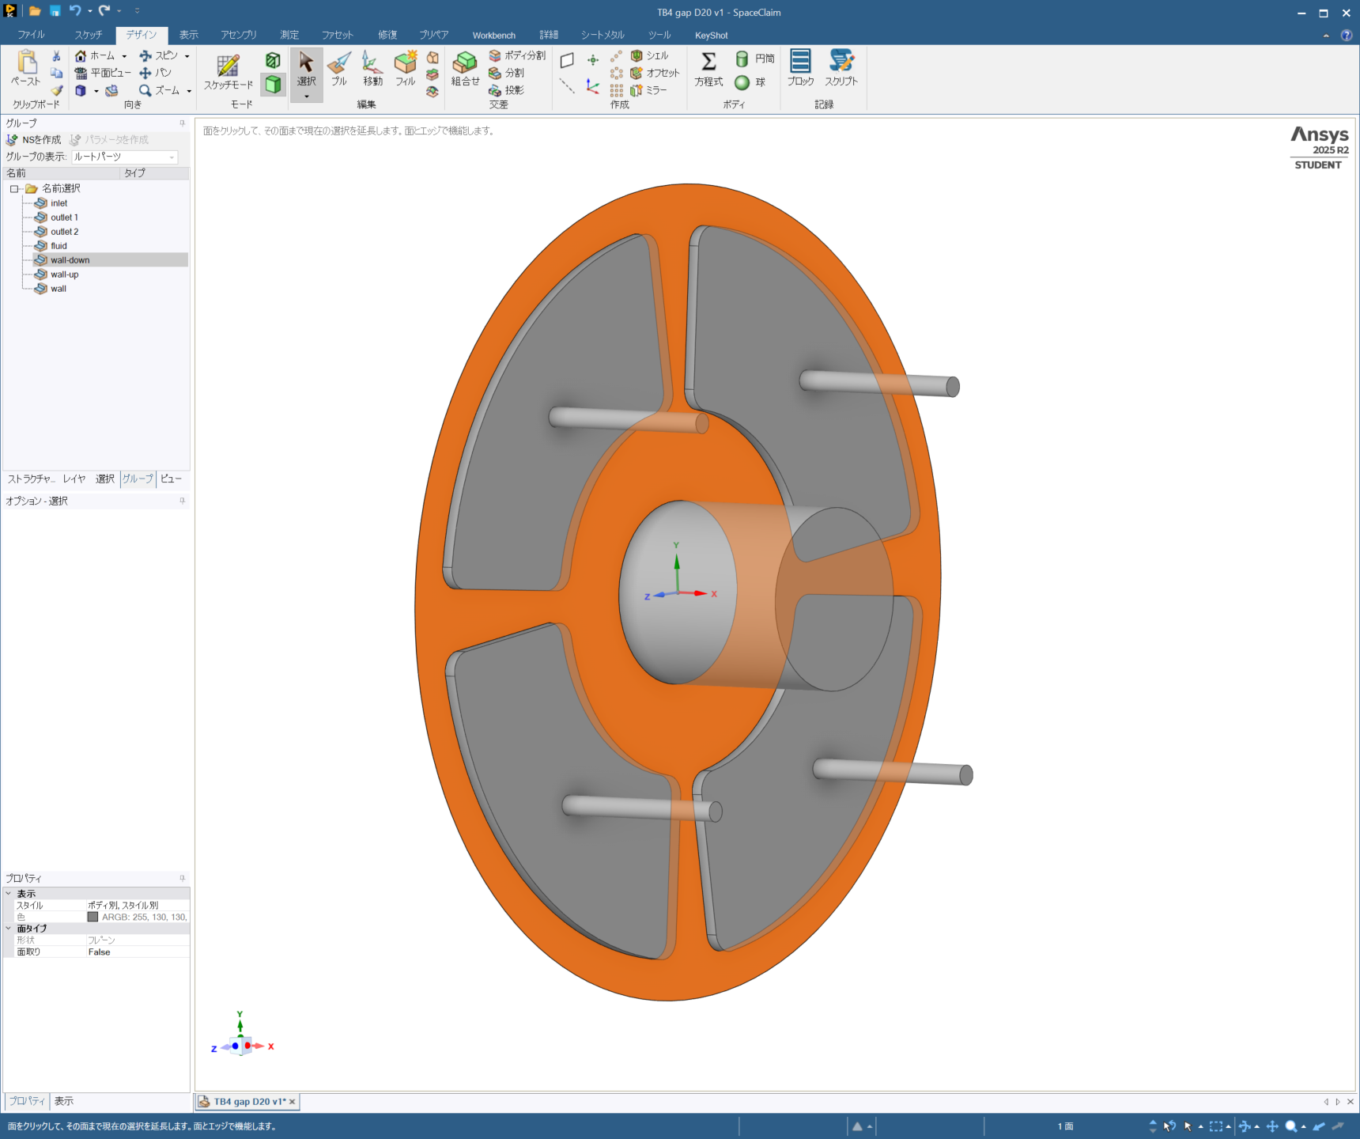
Task: Expand the Home (ホーム) view dropdown arrow
Action: pyautogui.click(x=124, y=56)
